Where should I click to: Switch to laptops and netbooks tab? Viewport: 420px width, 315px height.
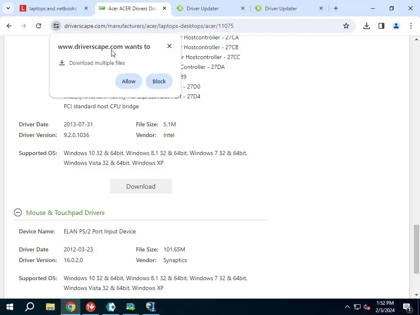(x=53, y=9)
